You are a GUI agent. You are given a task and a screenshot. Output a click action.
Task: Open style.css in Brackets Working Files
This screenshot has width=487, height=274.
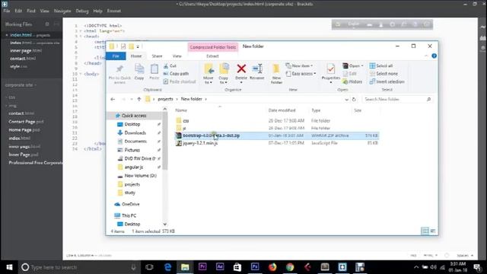pyautogui.click(x=18, y=66)
